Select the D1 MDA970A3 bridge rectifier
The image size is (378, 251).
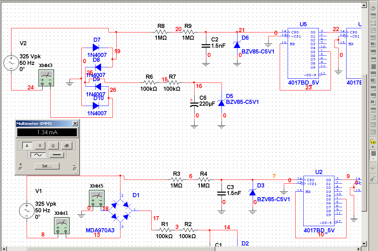pos(120,211)
